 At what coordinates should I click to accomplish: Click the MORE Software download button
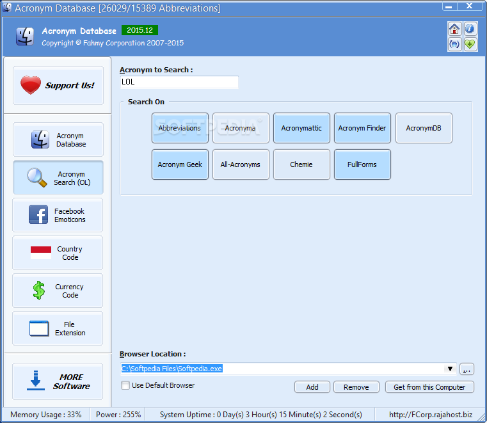click(x=58, y=381)
